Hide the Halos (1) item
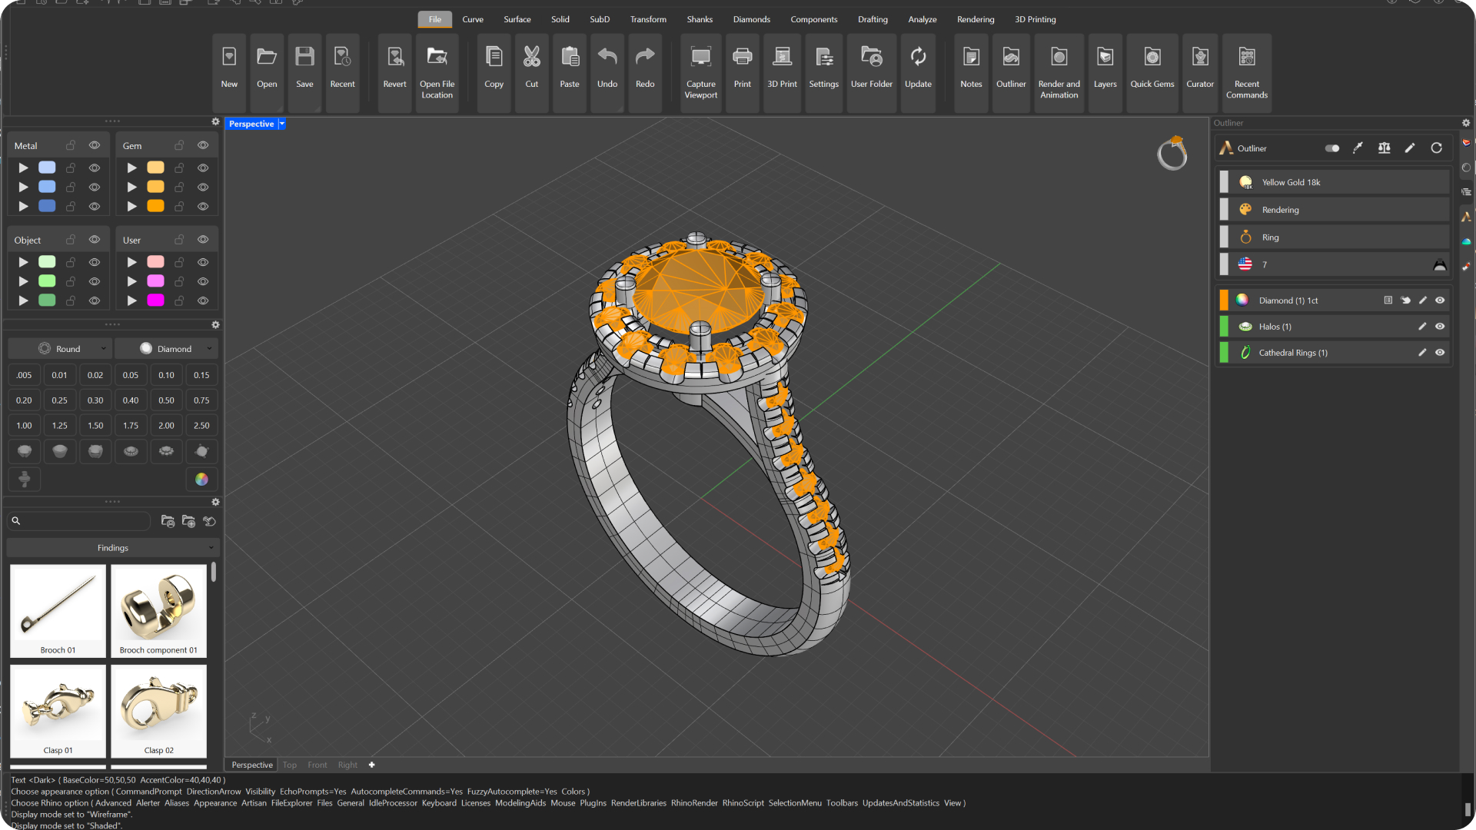 point(1440,327)
